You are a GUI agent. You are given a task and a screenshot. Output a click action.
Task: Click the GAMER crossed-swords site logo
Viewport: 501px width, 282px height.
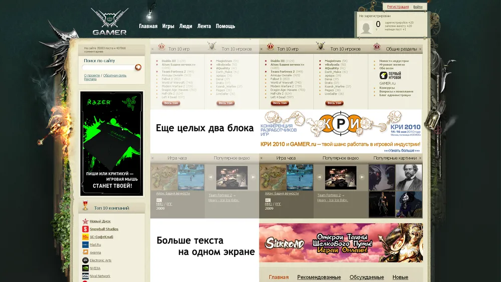point(110,22)
